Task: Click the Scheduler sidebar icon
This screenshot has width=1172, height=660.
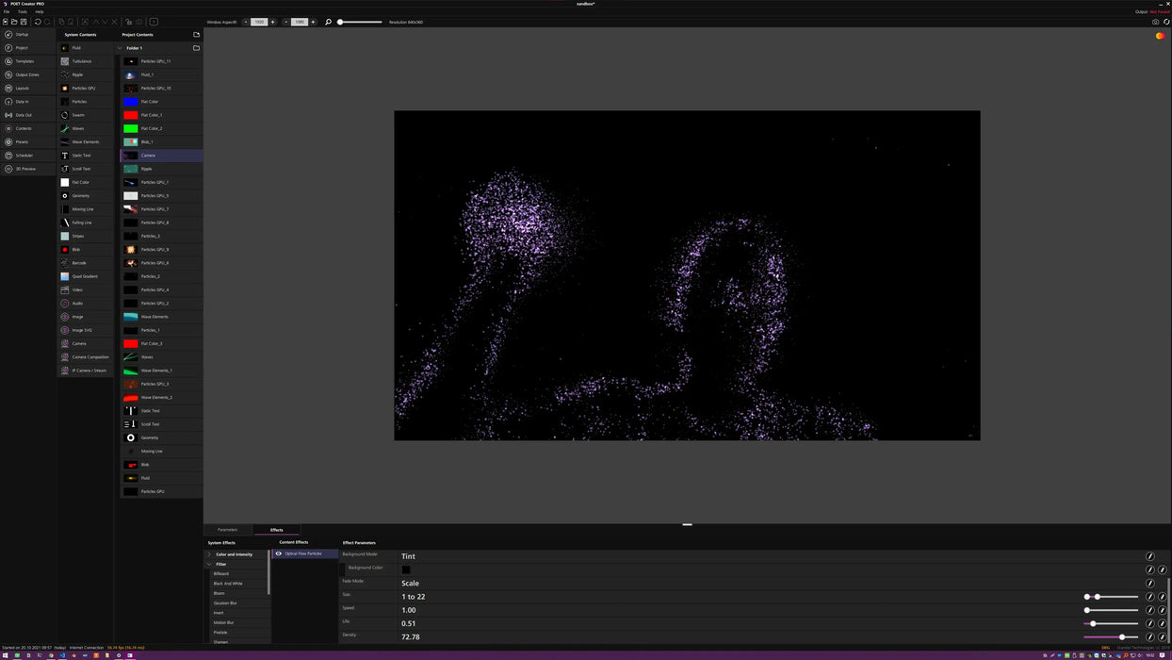Action: pos(8,156)
